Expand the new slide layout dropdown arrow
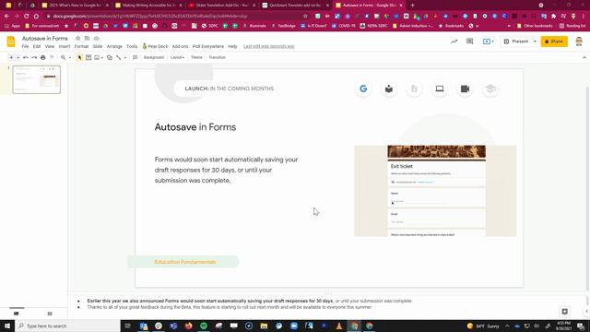This screenshot has width=590, height=332. [18, 57]
